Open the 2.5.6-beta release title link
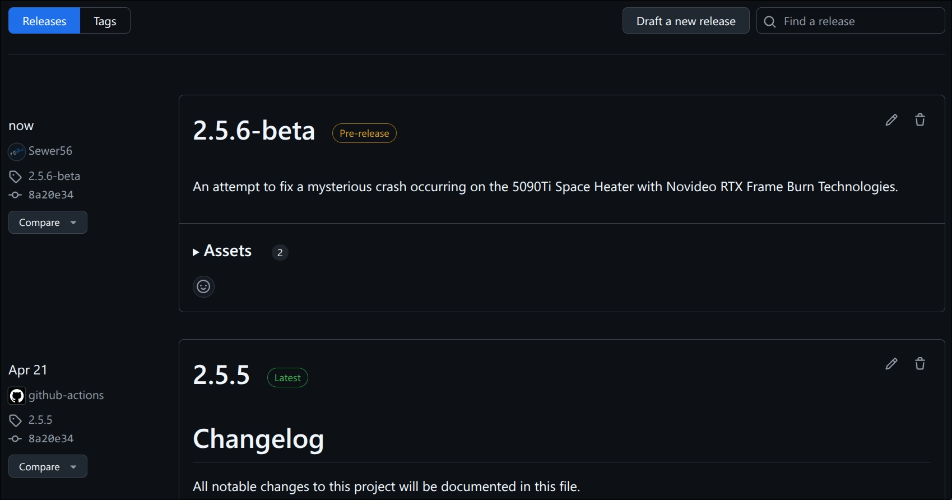This screenshot has height=500, width=952. tap(254, 131)
